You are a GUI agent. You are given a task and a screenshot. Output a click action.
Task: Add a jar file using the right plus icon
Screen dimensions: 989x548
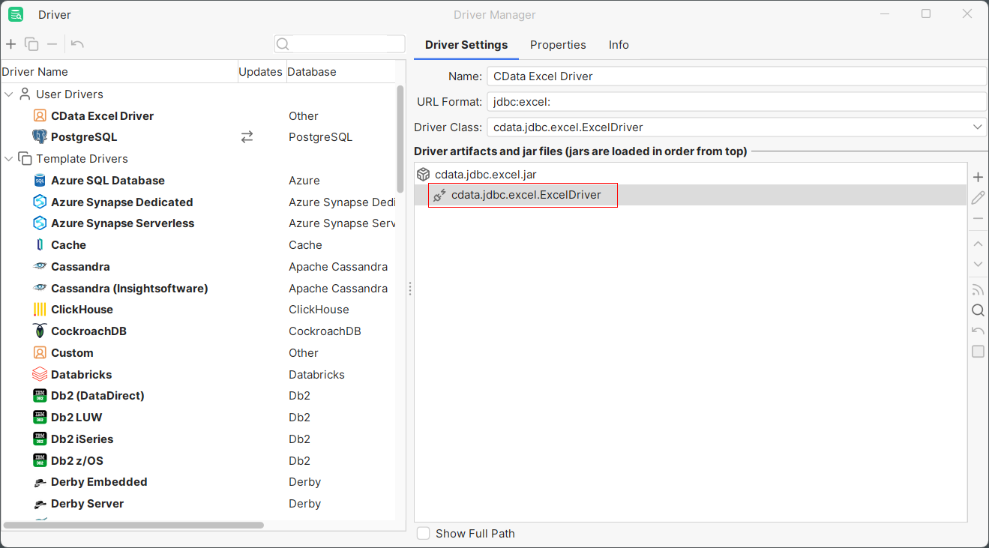(x=978, y=178)
